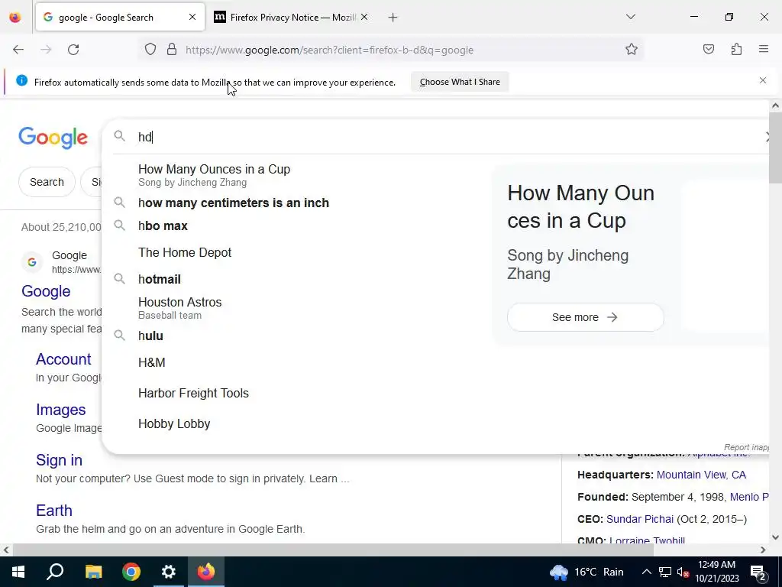
Task: Open the Extensions puzzle icon
Action: 736,50
